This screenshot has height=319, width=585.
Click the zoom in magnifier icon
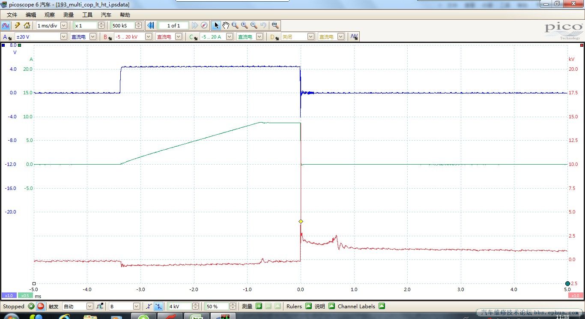245,25
